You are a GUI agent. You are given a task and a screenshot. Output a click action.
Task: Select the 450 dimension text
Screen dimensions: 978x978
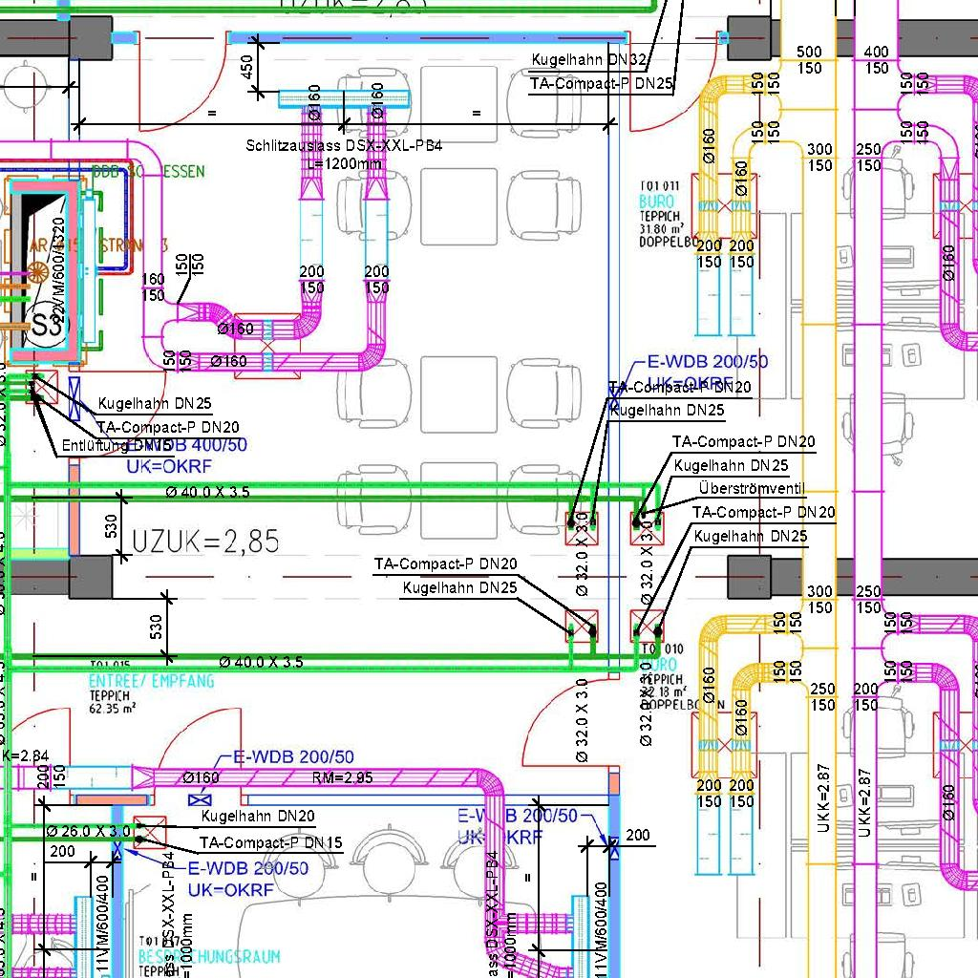click(246, 67)
